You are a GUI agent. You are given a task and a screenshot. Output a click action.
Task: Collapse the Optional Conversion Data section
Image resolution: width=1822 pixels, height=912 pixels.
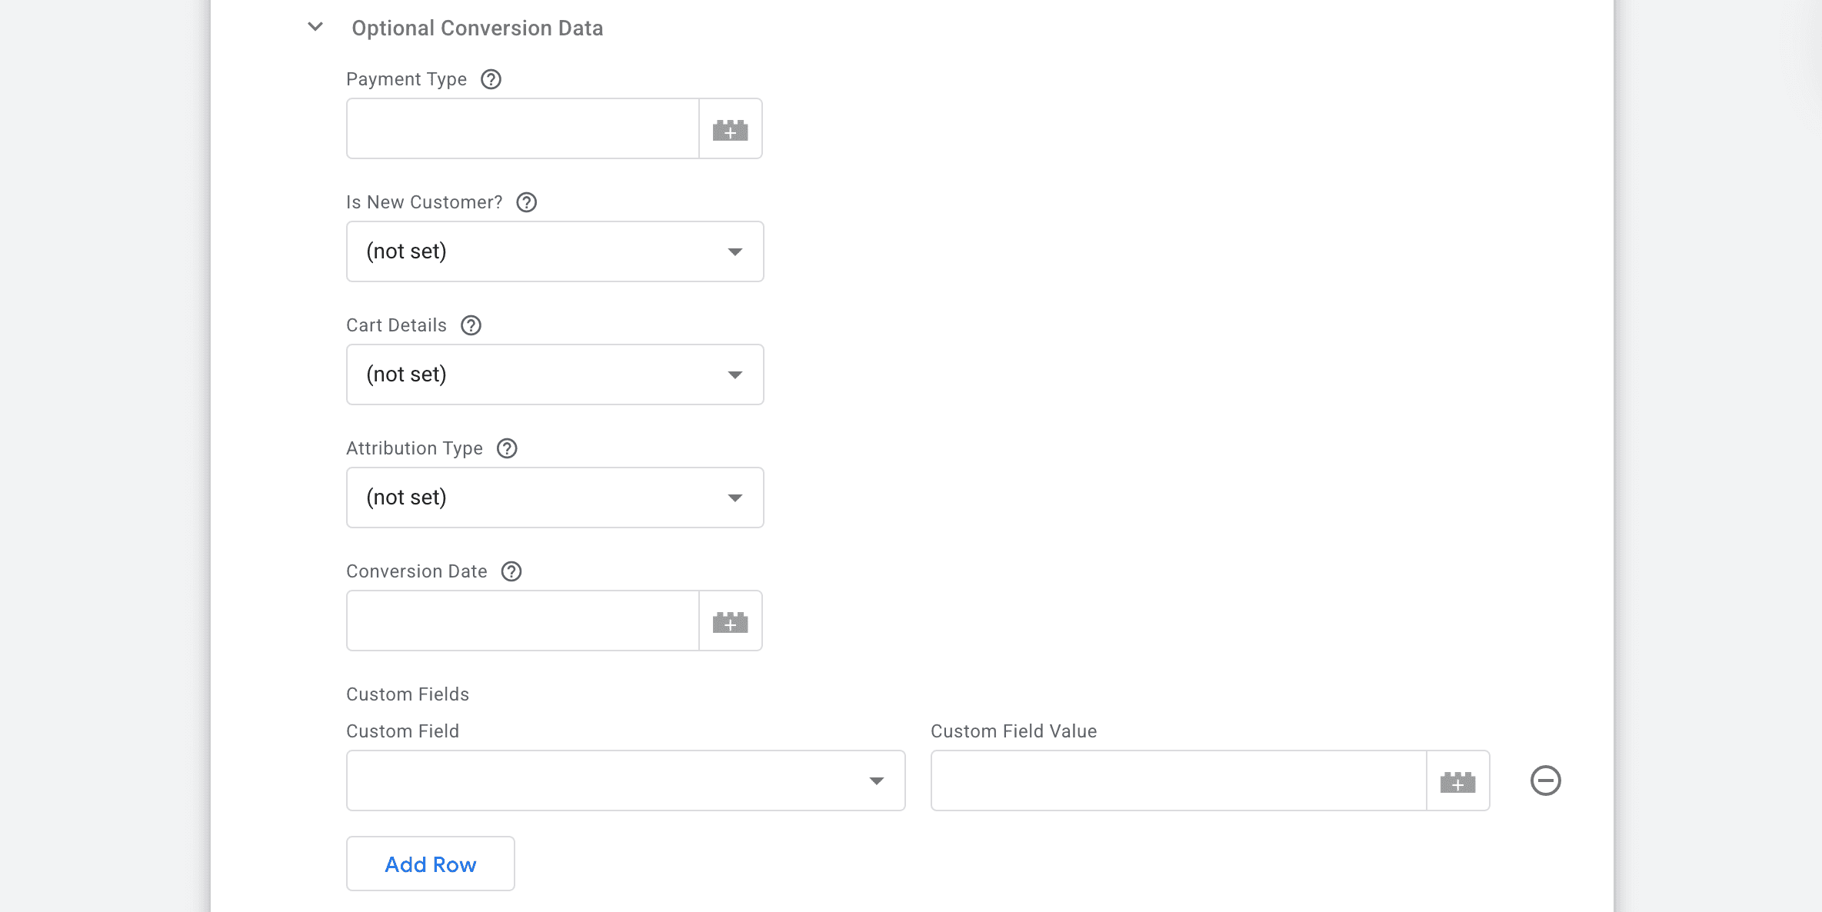(x=314, y=26)
